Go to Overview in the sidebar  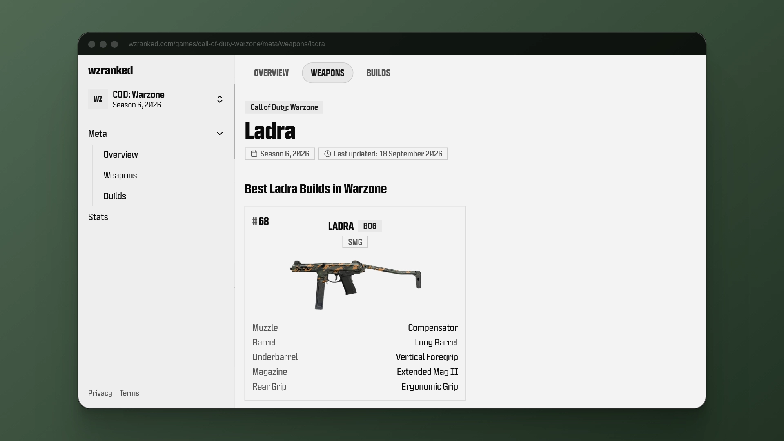point(120,154)
